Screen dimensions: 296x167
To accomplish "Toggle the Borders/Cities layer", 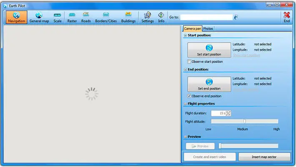I will pyautogui.click(x=106, y=17).
